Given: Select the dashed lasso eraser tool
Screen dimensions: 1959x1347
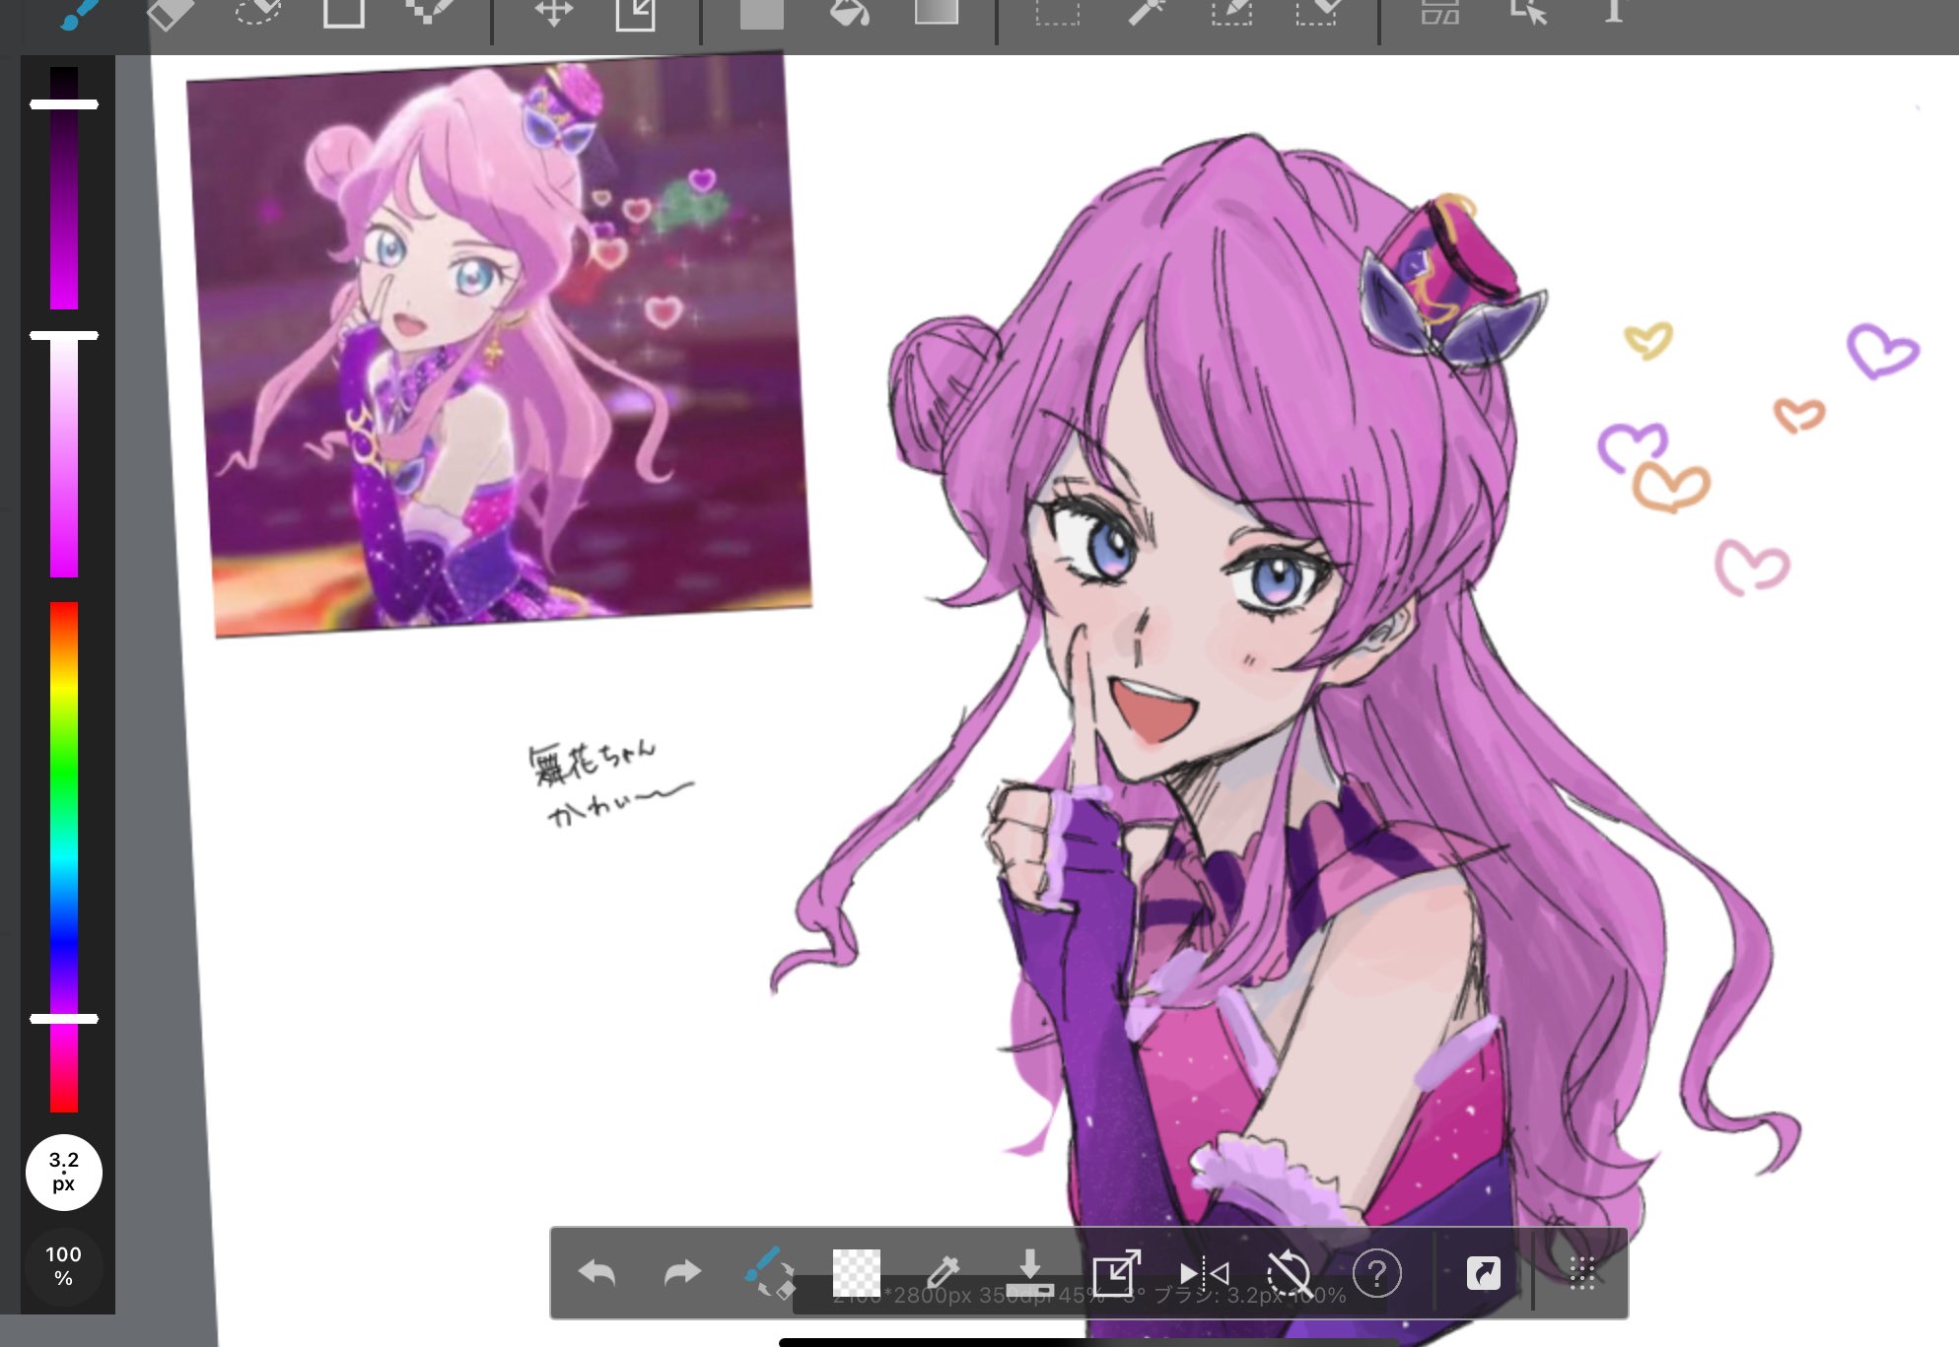Looking at the screenshot, I should tap(257, 12).
